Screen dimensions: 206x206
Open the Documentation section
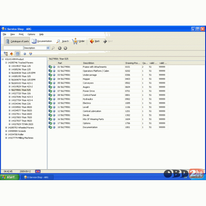click(x=42, y=41)
